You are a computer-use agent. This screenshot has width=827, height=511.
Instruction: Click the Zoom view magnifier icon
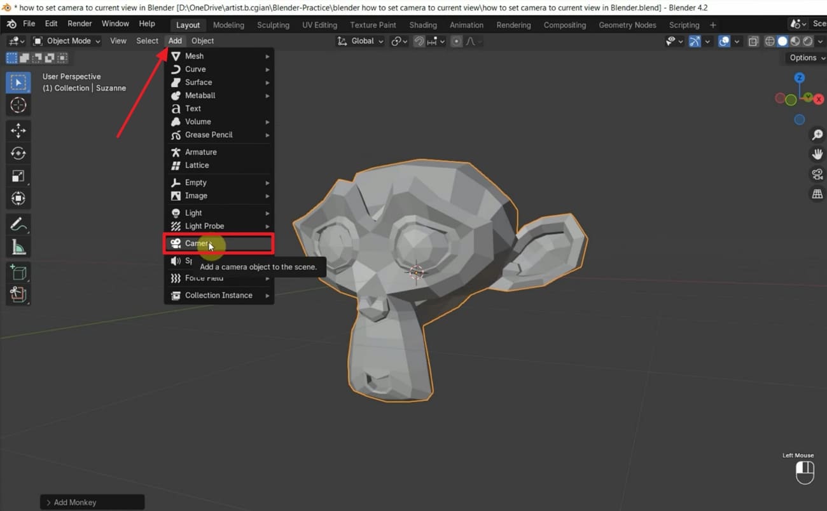tap(817, 135)
